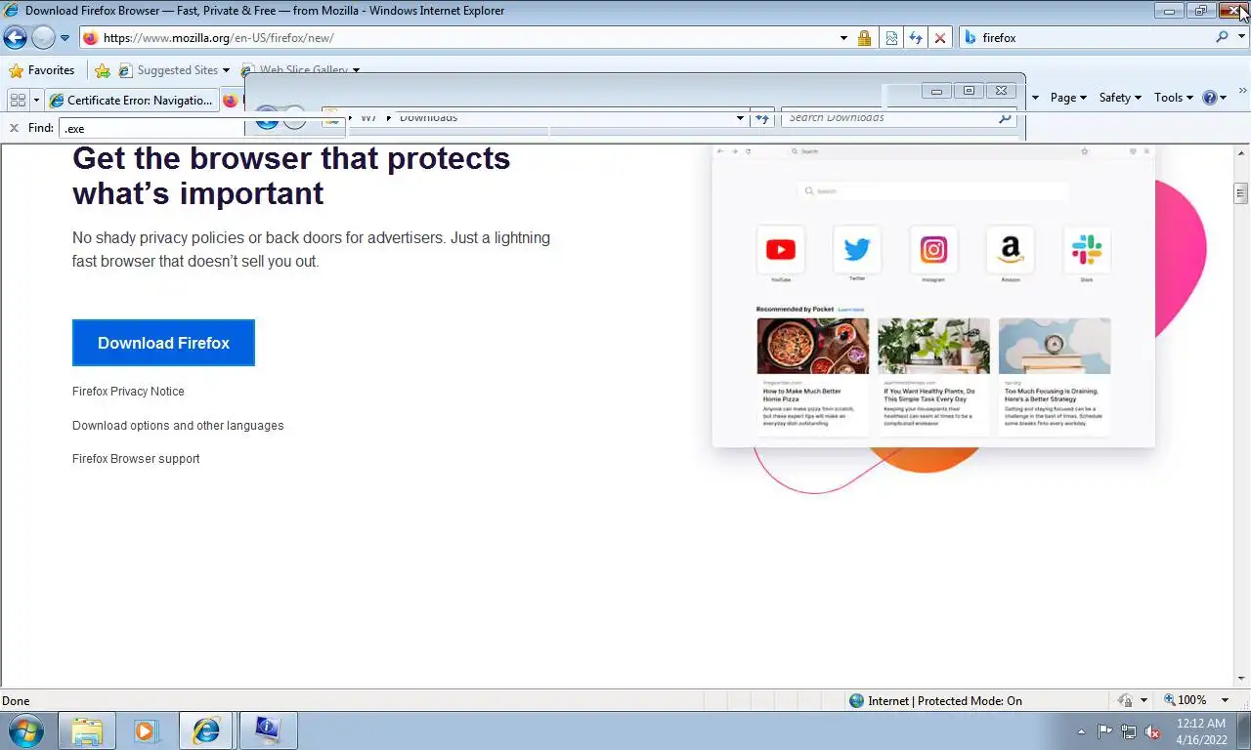1251x750 pixels.
Task: Open the recent pages dropdown arrow
Action: tap(65, 38)
